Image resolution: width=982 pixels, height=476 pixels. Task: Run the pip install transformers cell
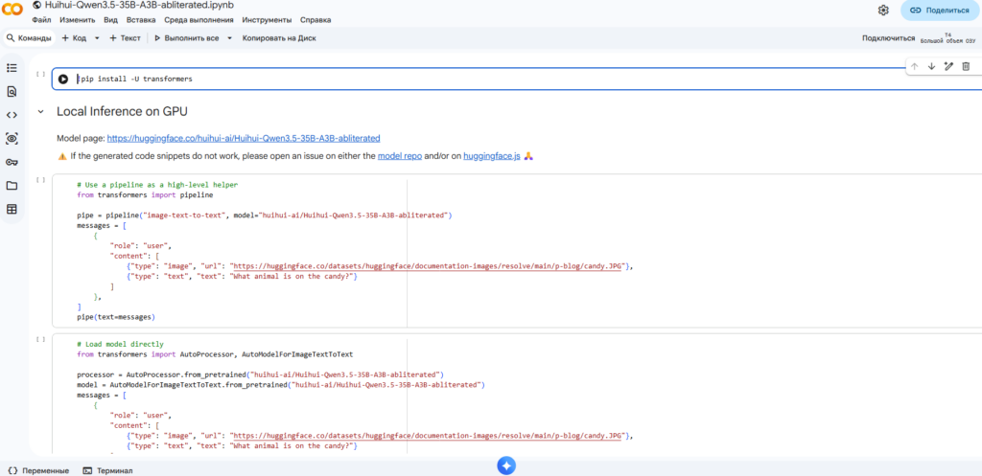point(63,79)
